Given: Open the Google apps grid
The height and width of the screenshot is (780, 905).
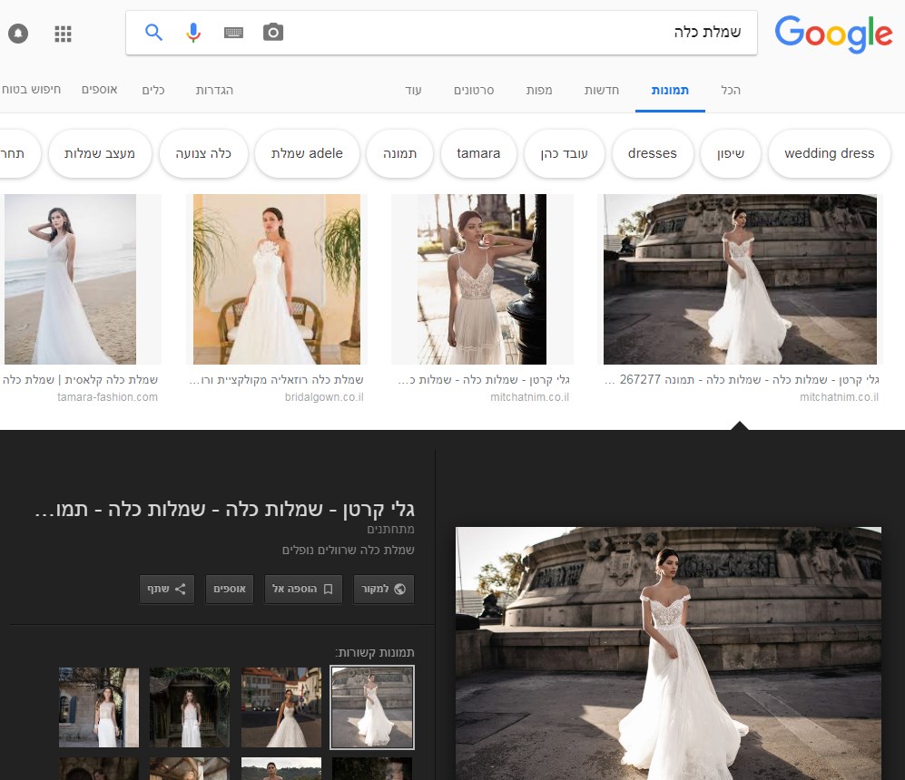Looking at the screenshot, I should pyautogui.click(x=63, y=34).
